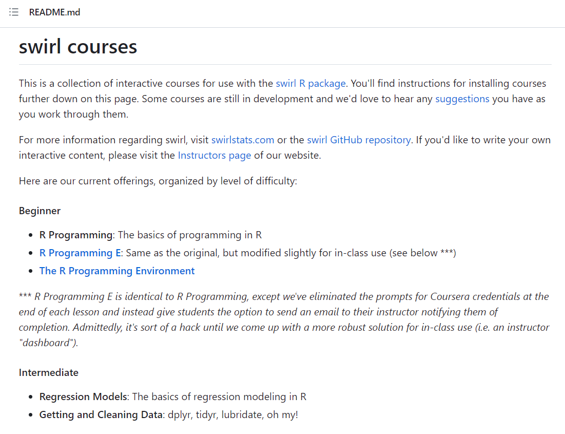Image resolution: width=565 pixels, height=434 pixels.
Task: Click the italic R Programming E footnote
Action: tap(284, 319)
